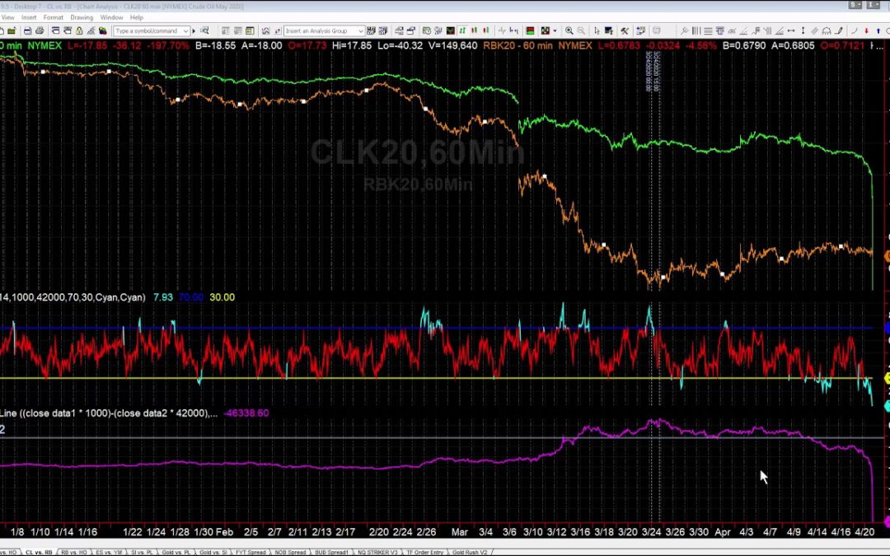Open the Drawing menu
890x556 pixels.
[82, 16]
